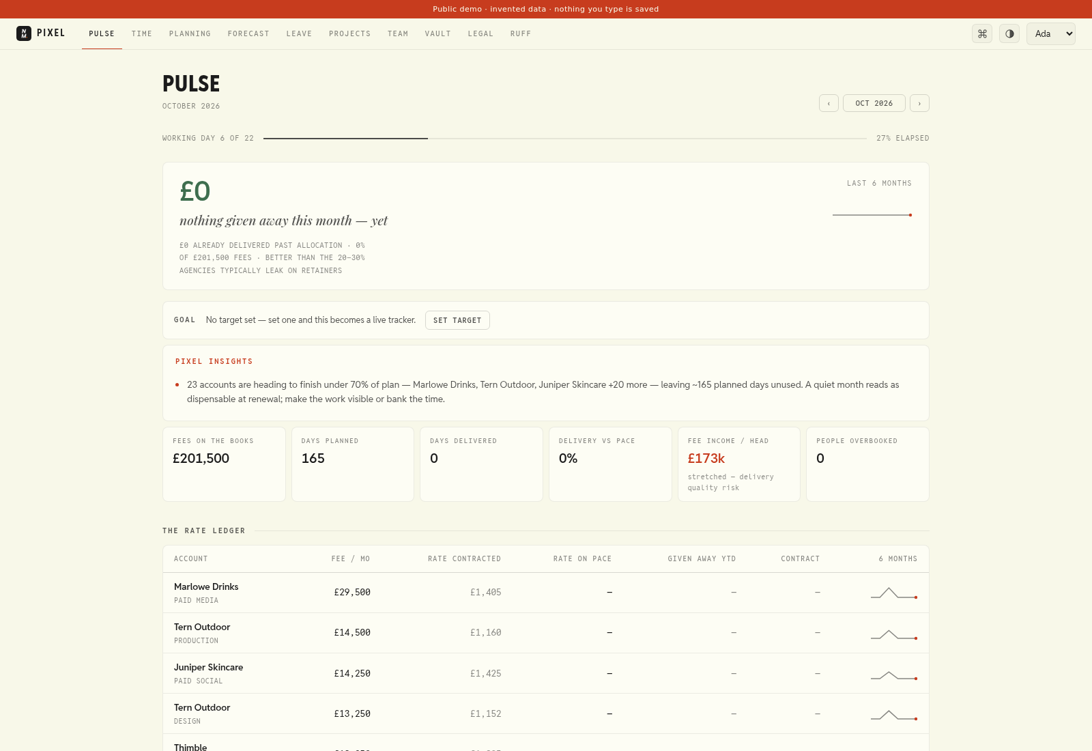Click Marlowe Drinks 6-month sparkline
The width and height of the screenshot is (1092, 751).
[894, 593]
